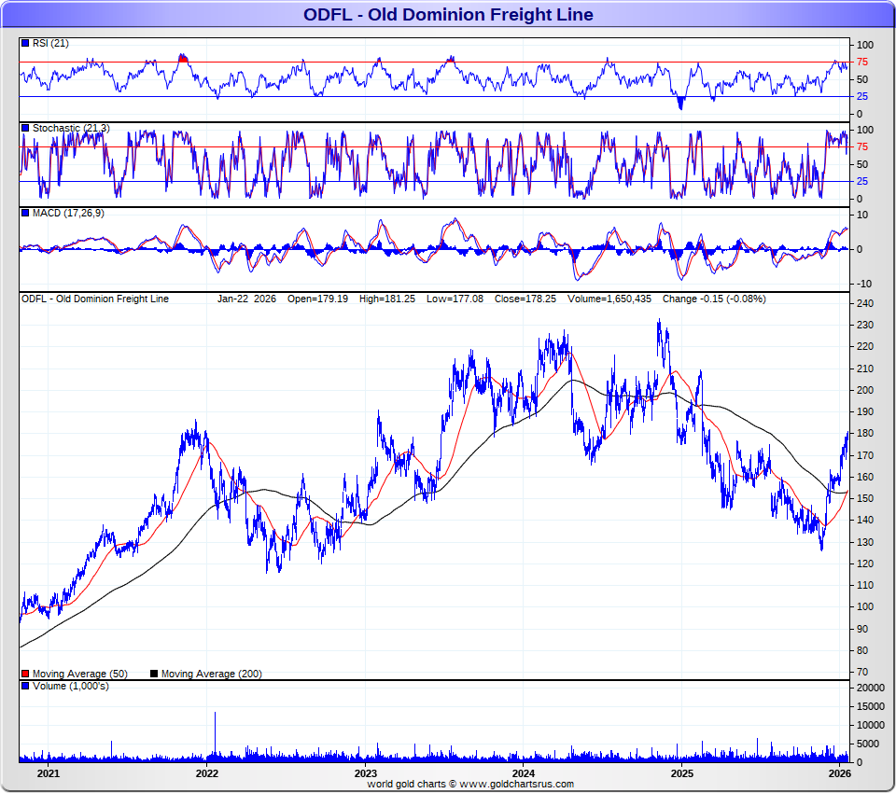Select the 2025 label on the time axis
The height and width of the screenshot is (793, 896).
[682, 773]
